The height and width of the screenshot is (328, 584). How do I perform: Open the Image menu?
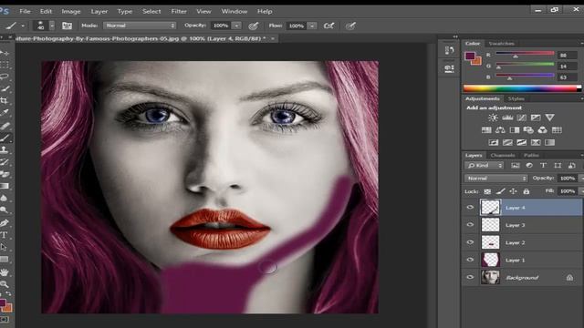tap(71, 12)
